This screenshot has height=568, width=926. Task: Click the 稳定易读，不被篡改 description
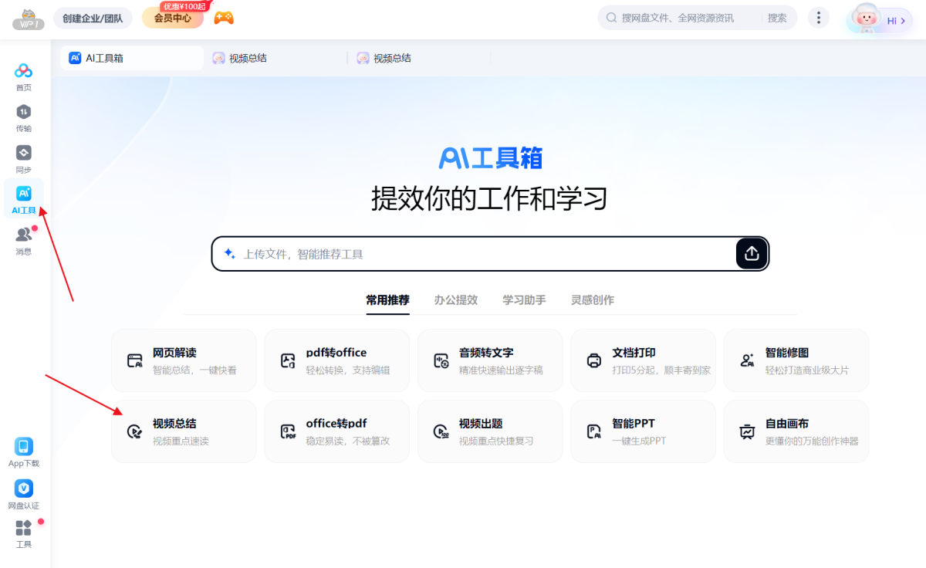(348, 441)
